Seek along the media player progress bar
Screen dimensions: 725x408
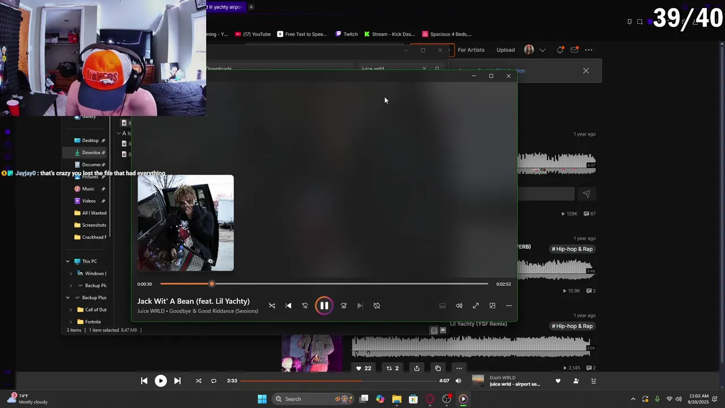coord(324,283)
